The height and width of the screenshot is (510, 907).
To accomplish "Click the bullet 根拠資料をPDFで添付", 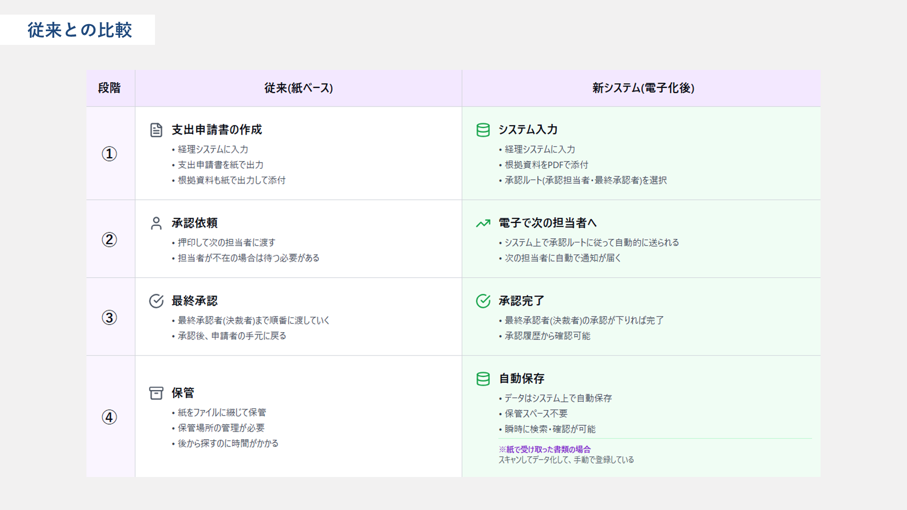I will click(x=544, y=165).
